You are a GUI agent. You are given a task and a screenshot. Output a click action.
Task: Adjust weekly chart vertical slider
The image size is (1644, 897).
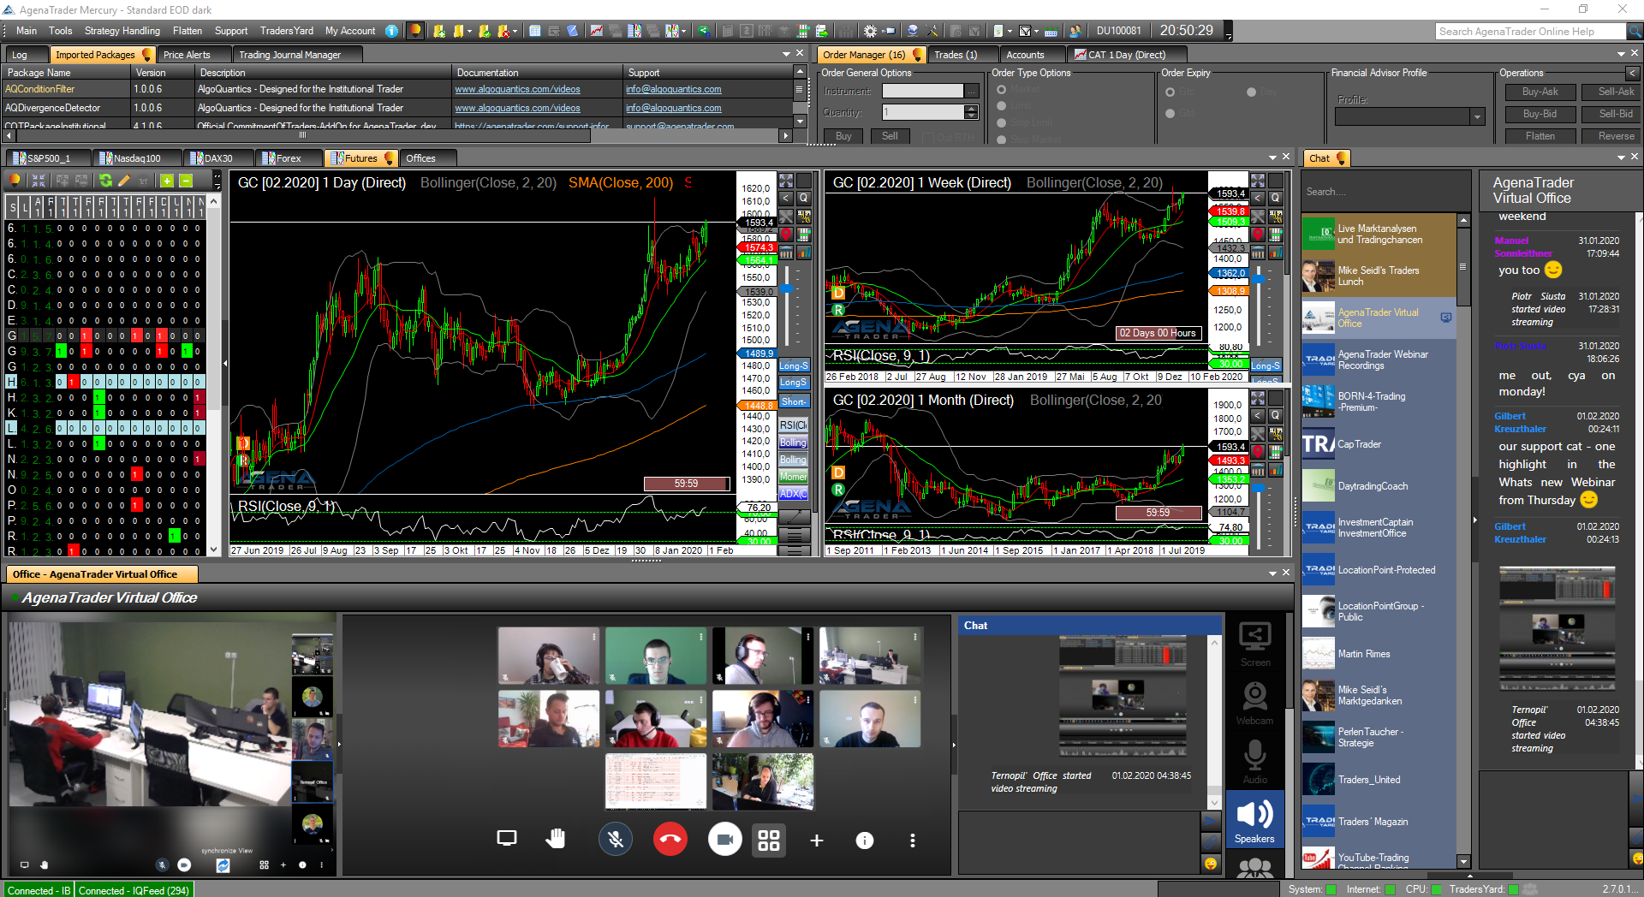coord(1258,279)
